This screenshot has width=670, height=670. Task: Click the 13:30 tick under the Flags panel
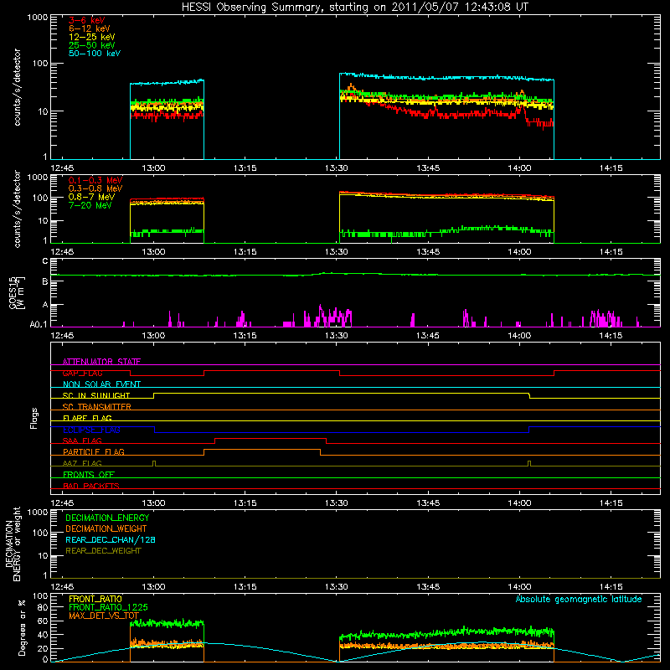(337, 503)
